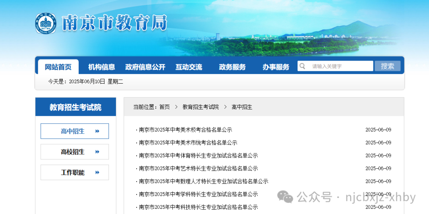The width and height of the screenshot is (429, 214).
Task: Go to 教育招生考试院 in the breadcrumb
Action: pyautogui.click(x=201, y=107)
